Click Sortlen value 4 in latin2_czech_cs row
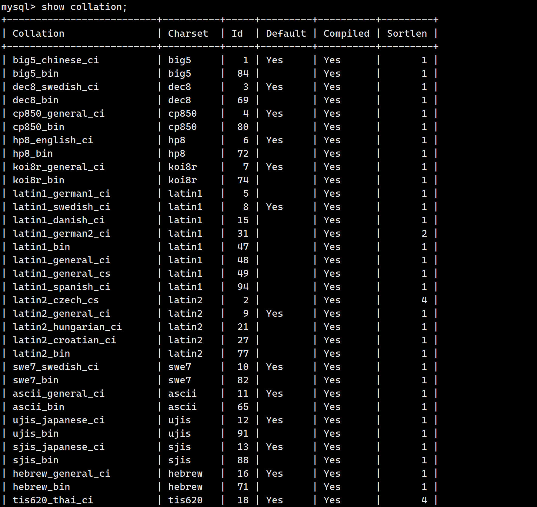The width and height of the screenshot is (537, 507). (424, 300)
